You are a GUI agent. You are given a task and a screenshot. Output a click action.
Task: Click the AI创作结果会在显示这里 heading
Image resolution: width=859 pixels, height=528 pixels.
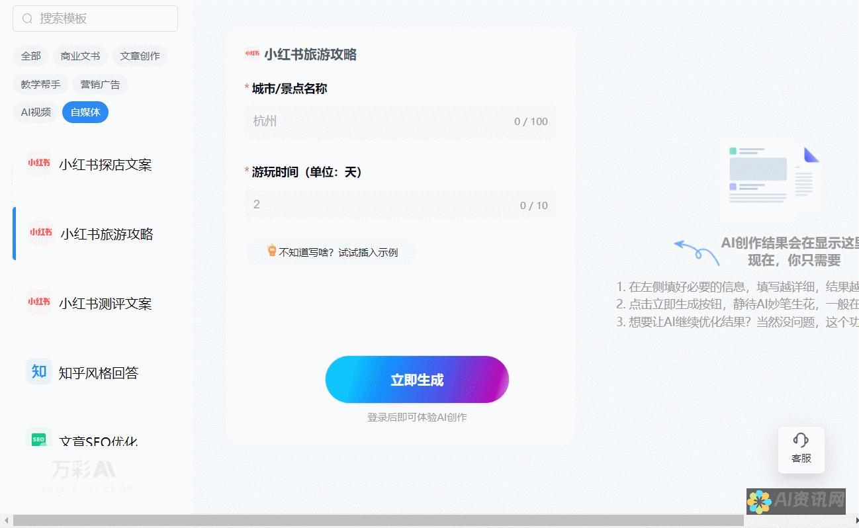[x=790, y=243]
